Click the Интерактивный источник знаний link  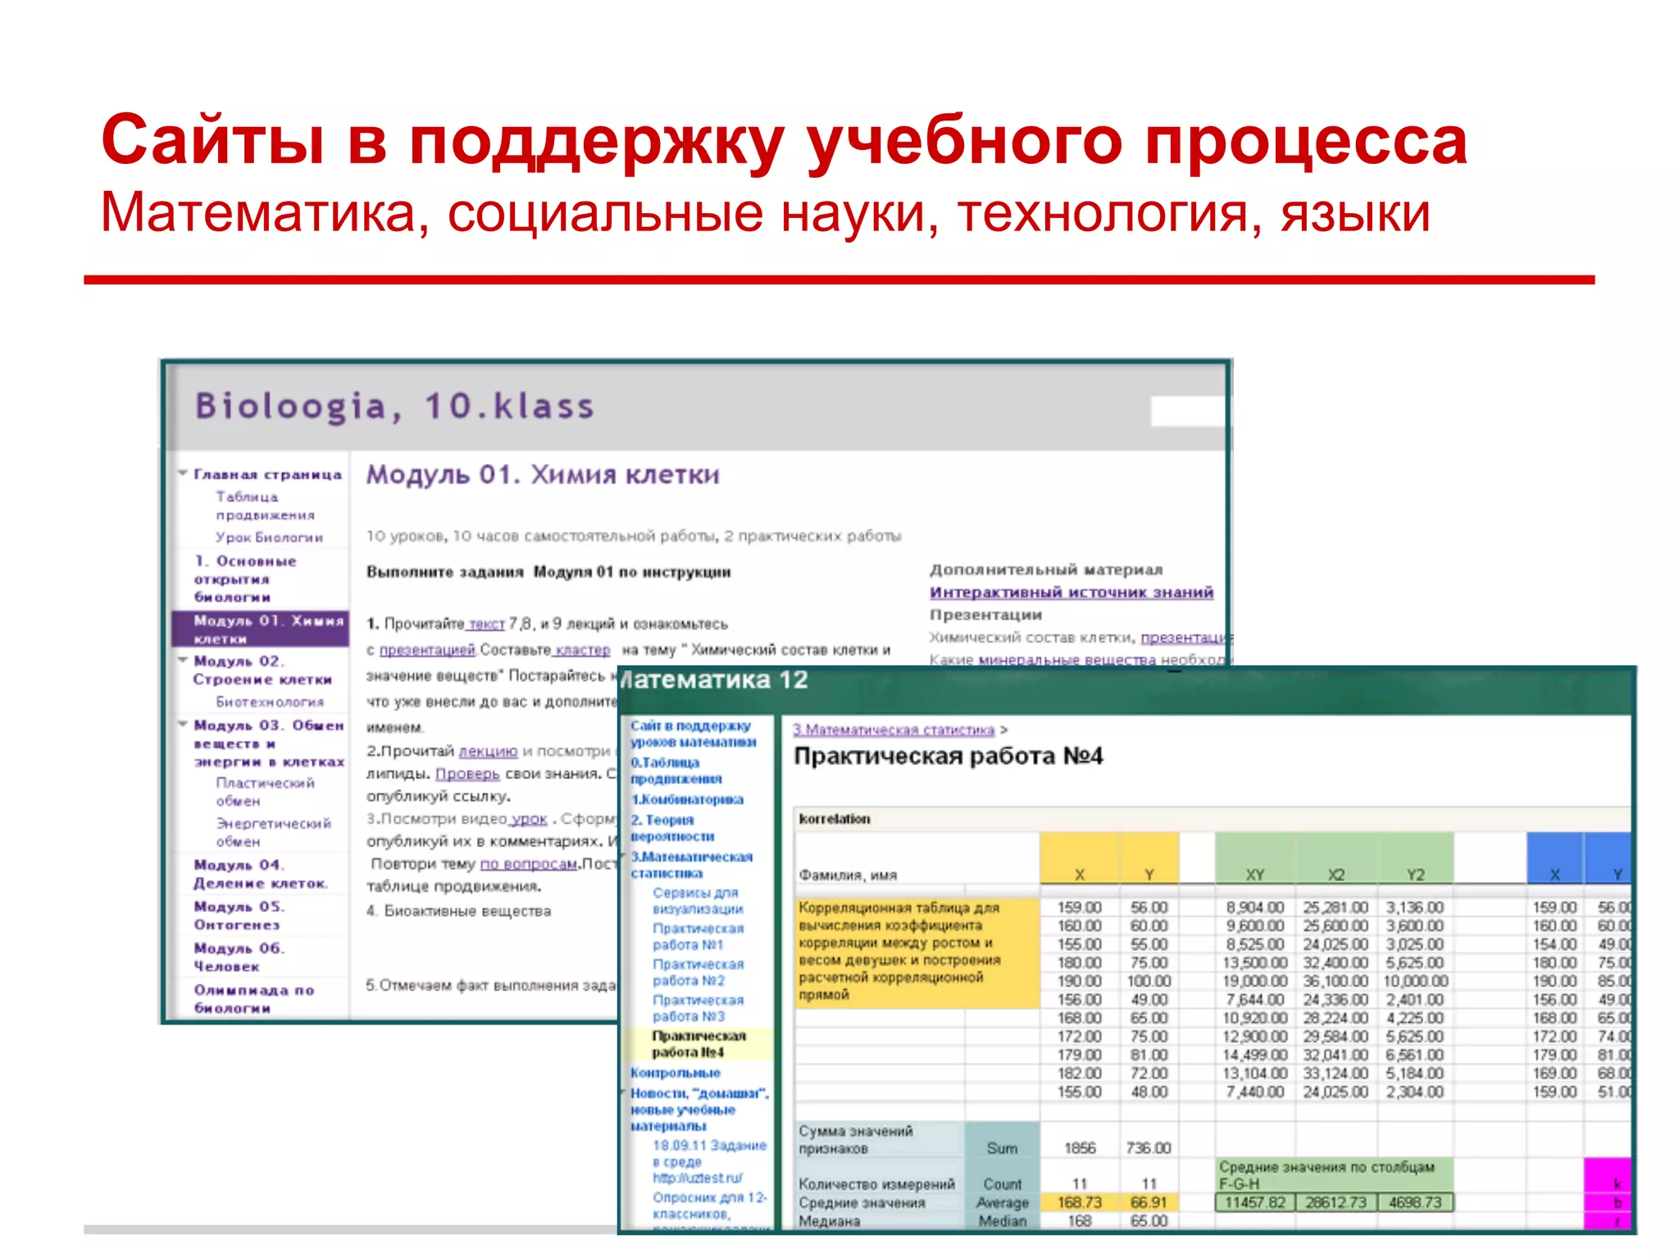[x=1072, y=592]
